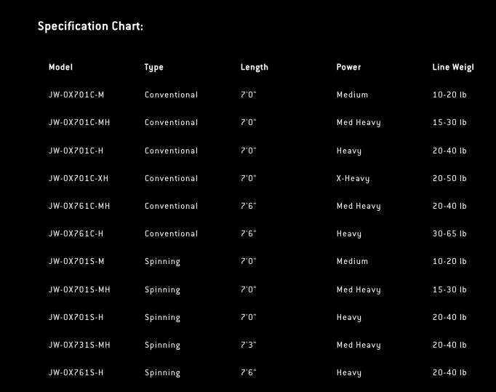Click the JW-OX701S-MH model cell
This screenshot has width=496, height=392.
click(79, 289)
